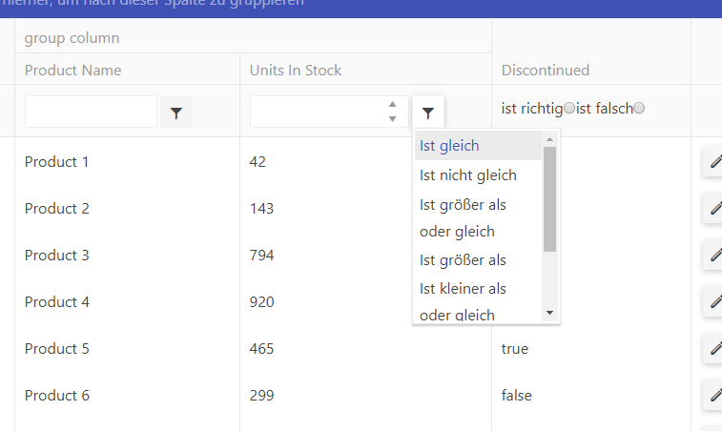Choose 'Ist gleich' filter operator

pos(449,146)
